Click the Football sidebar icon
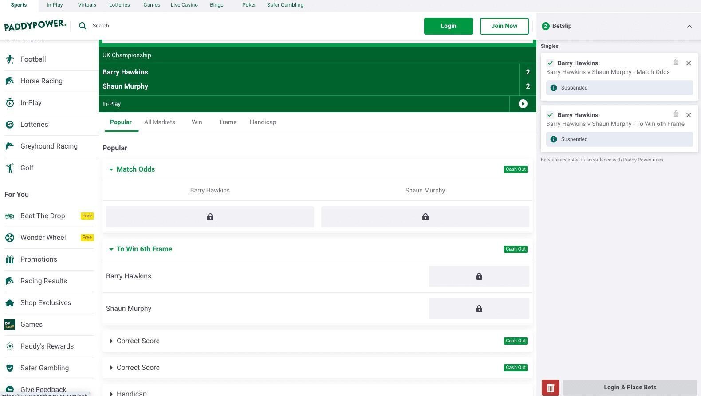 [x=10, y=59]
